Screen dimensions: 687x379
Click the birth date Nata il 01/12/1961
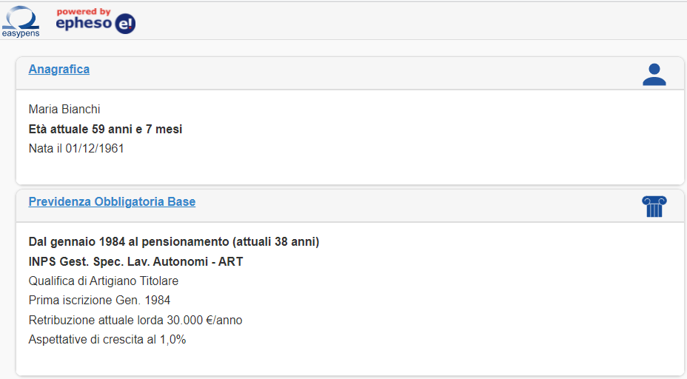[76, 149]
